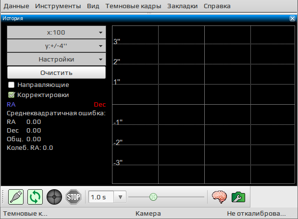Image resolution: width=298 pixels, height=219 pixels.
Task: Open the Данные menu
Action: pos(16,6)
